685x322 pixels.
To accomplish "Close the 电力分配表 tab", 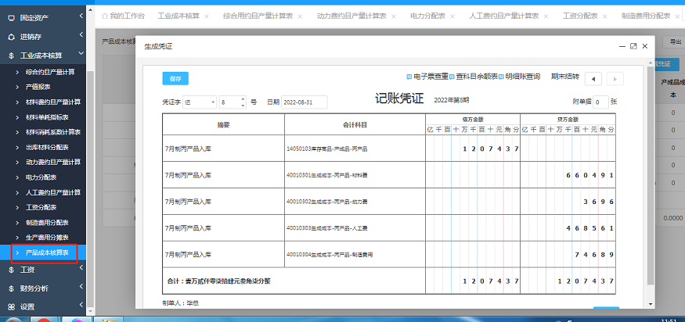I will [452, 16].
